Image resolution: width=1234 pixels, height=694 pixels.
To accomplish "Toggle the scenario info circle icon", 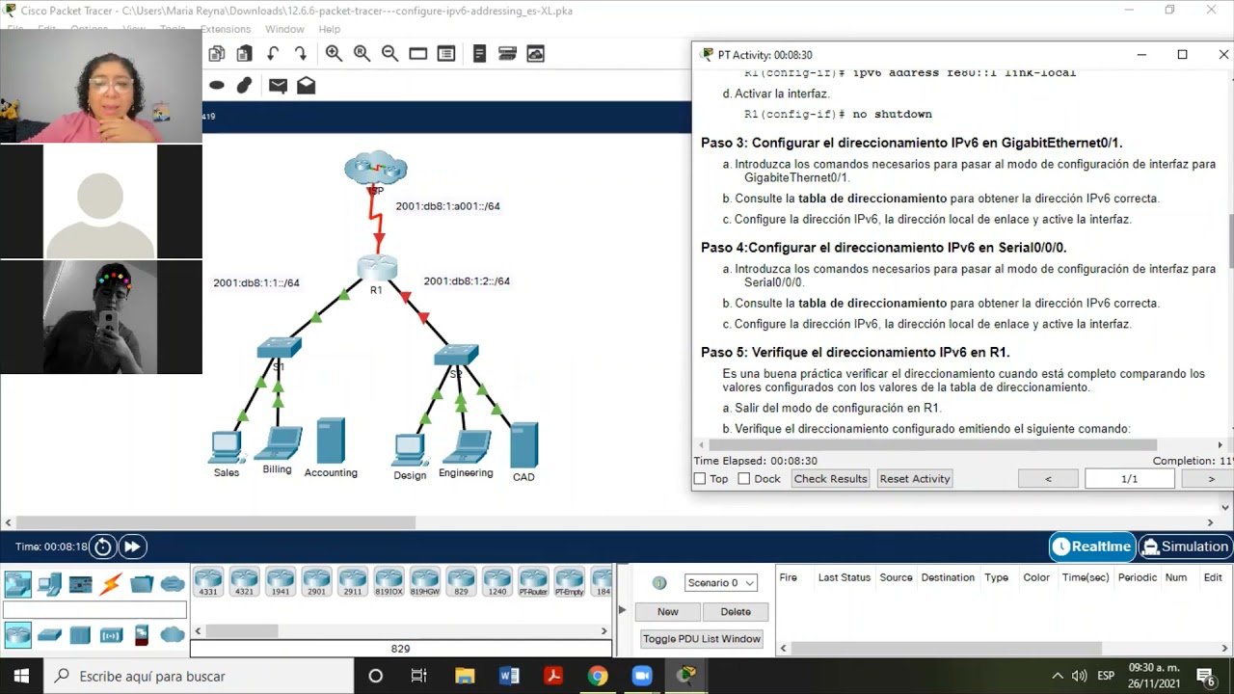I will [659, 582].
